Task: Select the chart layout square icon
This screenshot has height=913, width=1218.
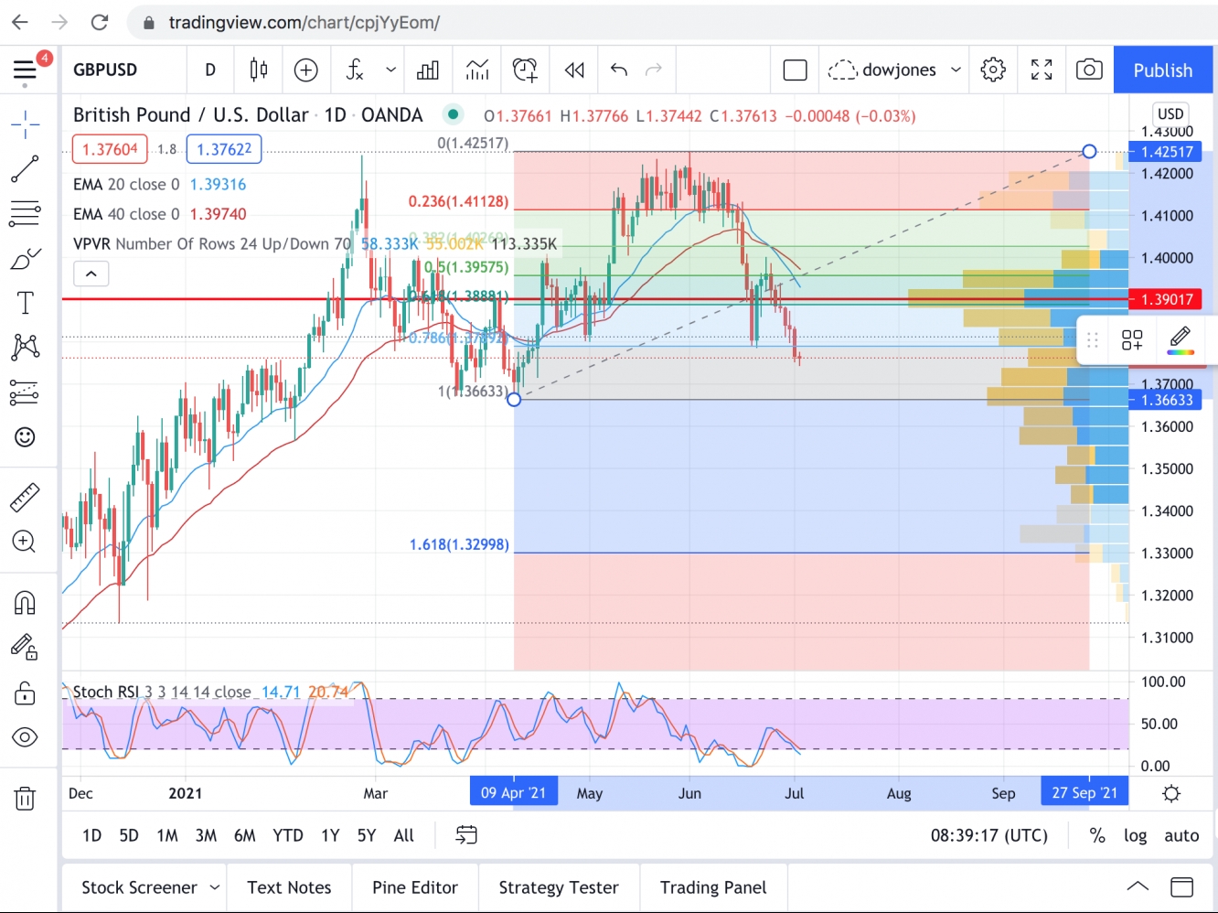Action: pyautogui.click(x=795, y=70)
